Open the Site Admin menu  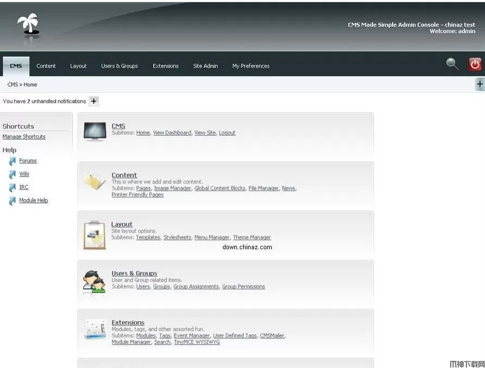tap(206, 66)
